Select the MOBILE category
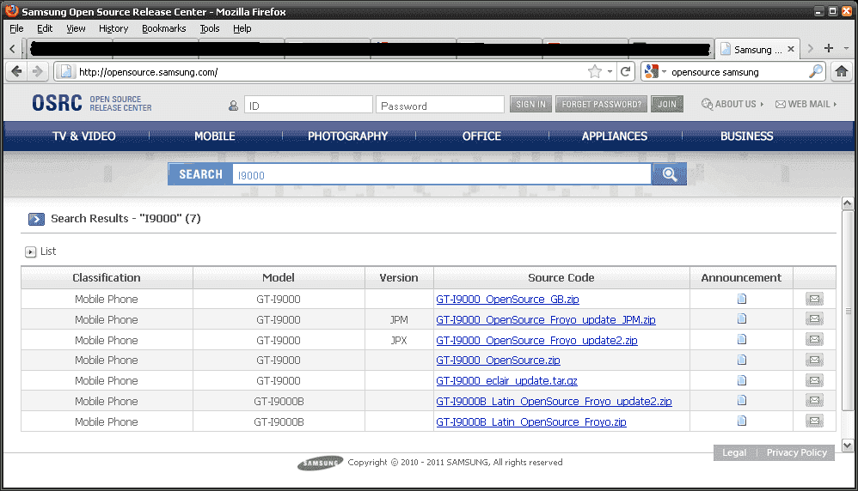Image resolution: width=858 pixels, height=491 pixels. pos(215,136)
